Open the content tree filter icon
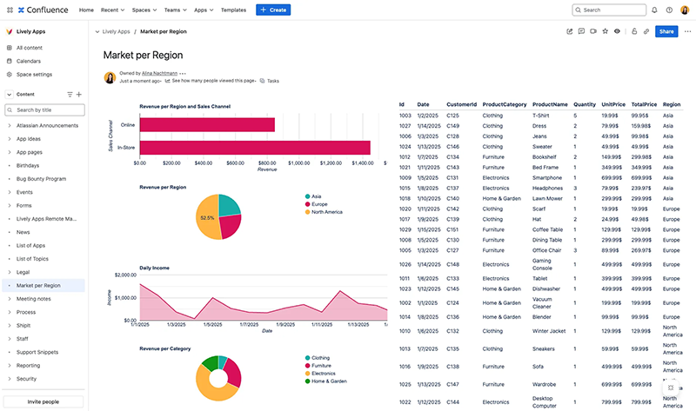Screen dimensions: 696x411 70,95
